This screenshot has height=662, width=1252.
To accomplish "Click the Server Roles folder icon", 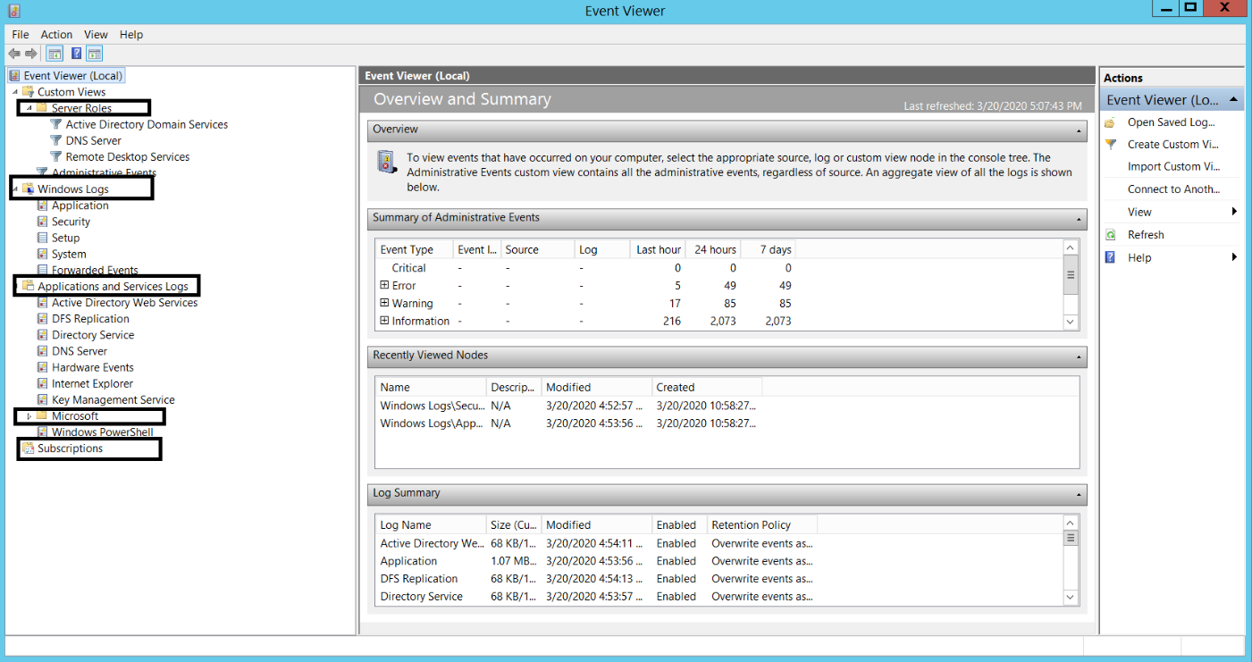I will 42,108.
